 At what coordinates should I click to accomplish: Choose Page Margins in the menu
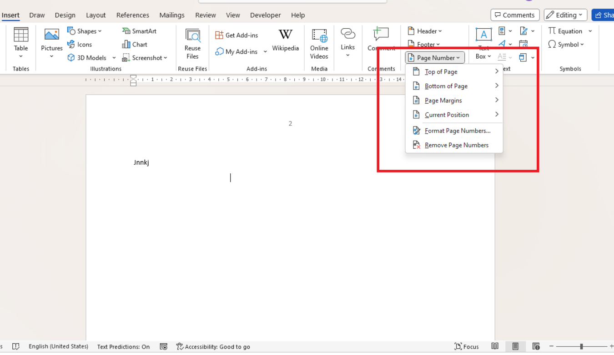click(x=455, y=100)
